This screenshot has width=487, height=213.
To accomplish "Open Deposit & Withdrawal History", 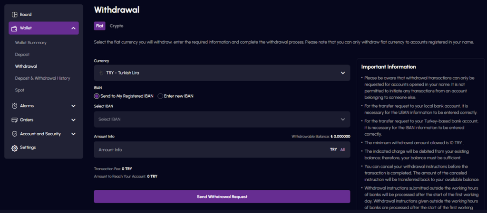I will point(42,78).
